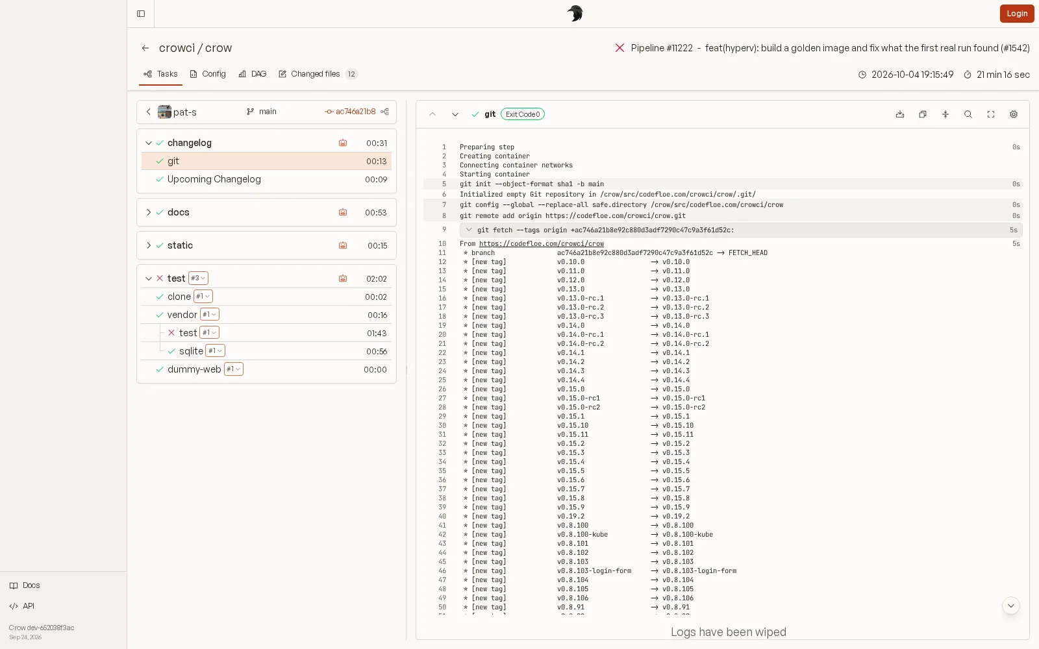Expand the static workflow

149,245
